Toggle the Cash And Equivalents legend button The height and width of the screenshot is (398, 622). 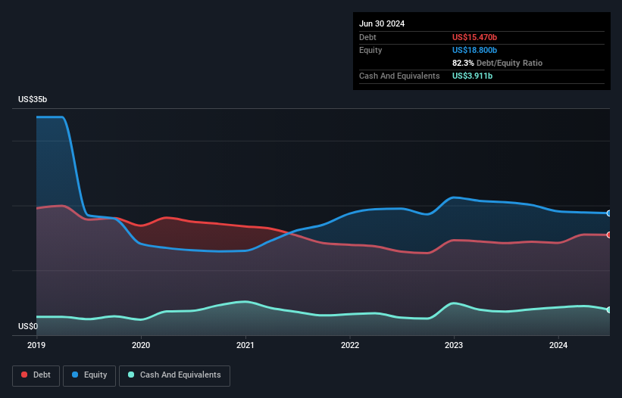pyautogui.click(x=174, y=375)
